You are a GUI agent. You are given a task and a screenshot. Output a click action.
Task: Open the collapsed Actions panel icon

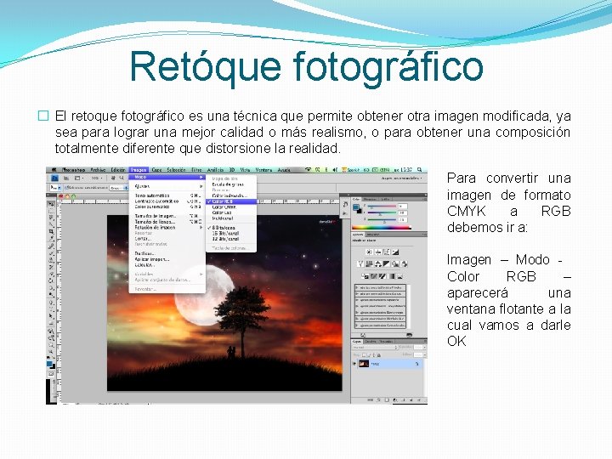(345, 213)
